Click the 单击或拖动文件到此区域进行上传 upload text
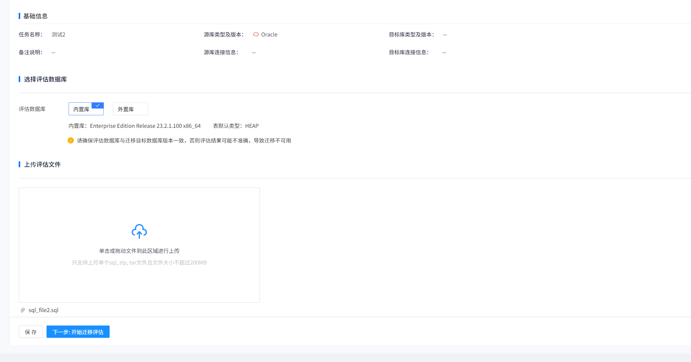Image resolution: width=691 pixels, height=362 pixels. coord(139,251)
